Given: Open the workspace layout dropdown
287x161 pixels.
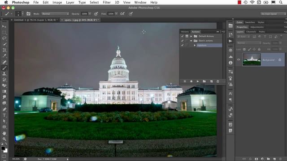Looking at the screenshot, I should [x=273, y=14].
